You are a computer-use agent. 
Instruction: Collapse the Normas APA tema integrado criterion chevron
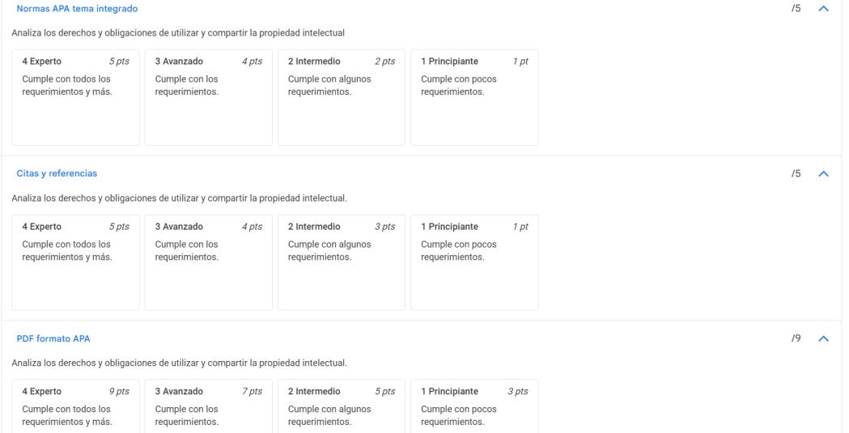(824, 8)
